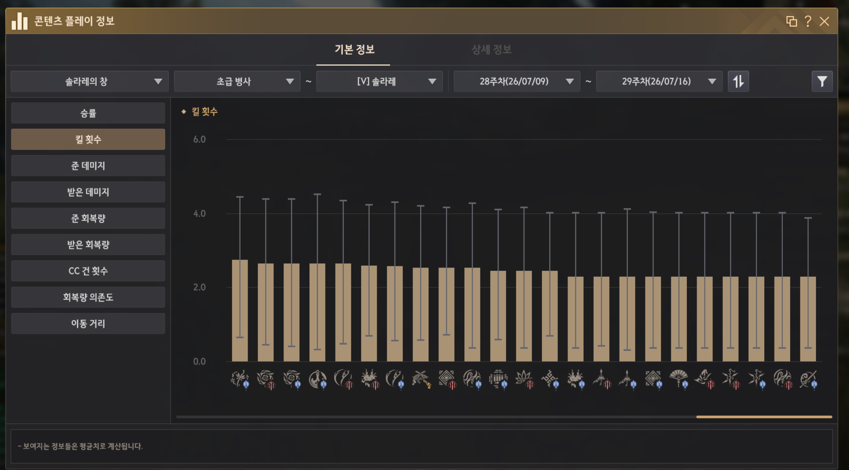The width and height of the screenshot is (849, 470).
Task: Click the wizard hat class icon
Action: (705, 379)
